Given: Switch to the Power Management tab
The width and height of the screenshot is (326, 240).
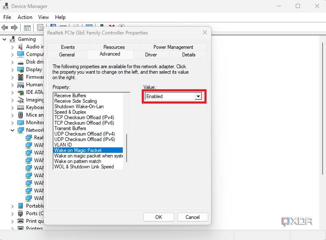Looking at the screenshot, I should tap(173, 47).
